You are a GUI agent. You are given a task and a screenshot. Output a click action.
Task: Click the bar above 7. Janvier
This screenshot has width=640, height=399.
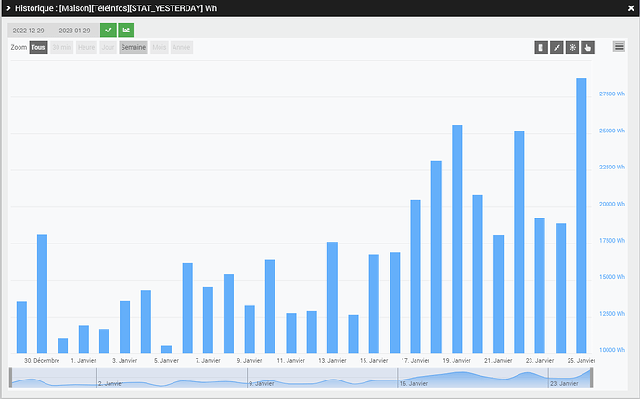208,320
